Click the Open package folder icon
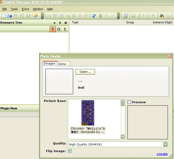The height and width of the screenshot is (159, 174). [10, 16]
